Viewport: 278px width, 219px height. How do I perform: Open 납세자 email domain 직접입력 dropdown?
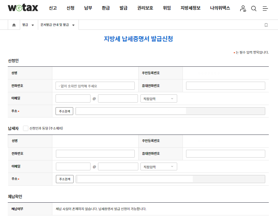(x=159, y=166)
